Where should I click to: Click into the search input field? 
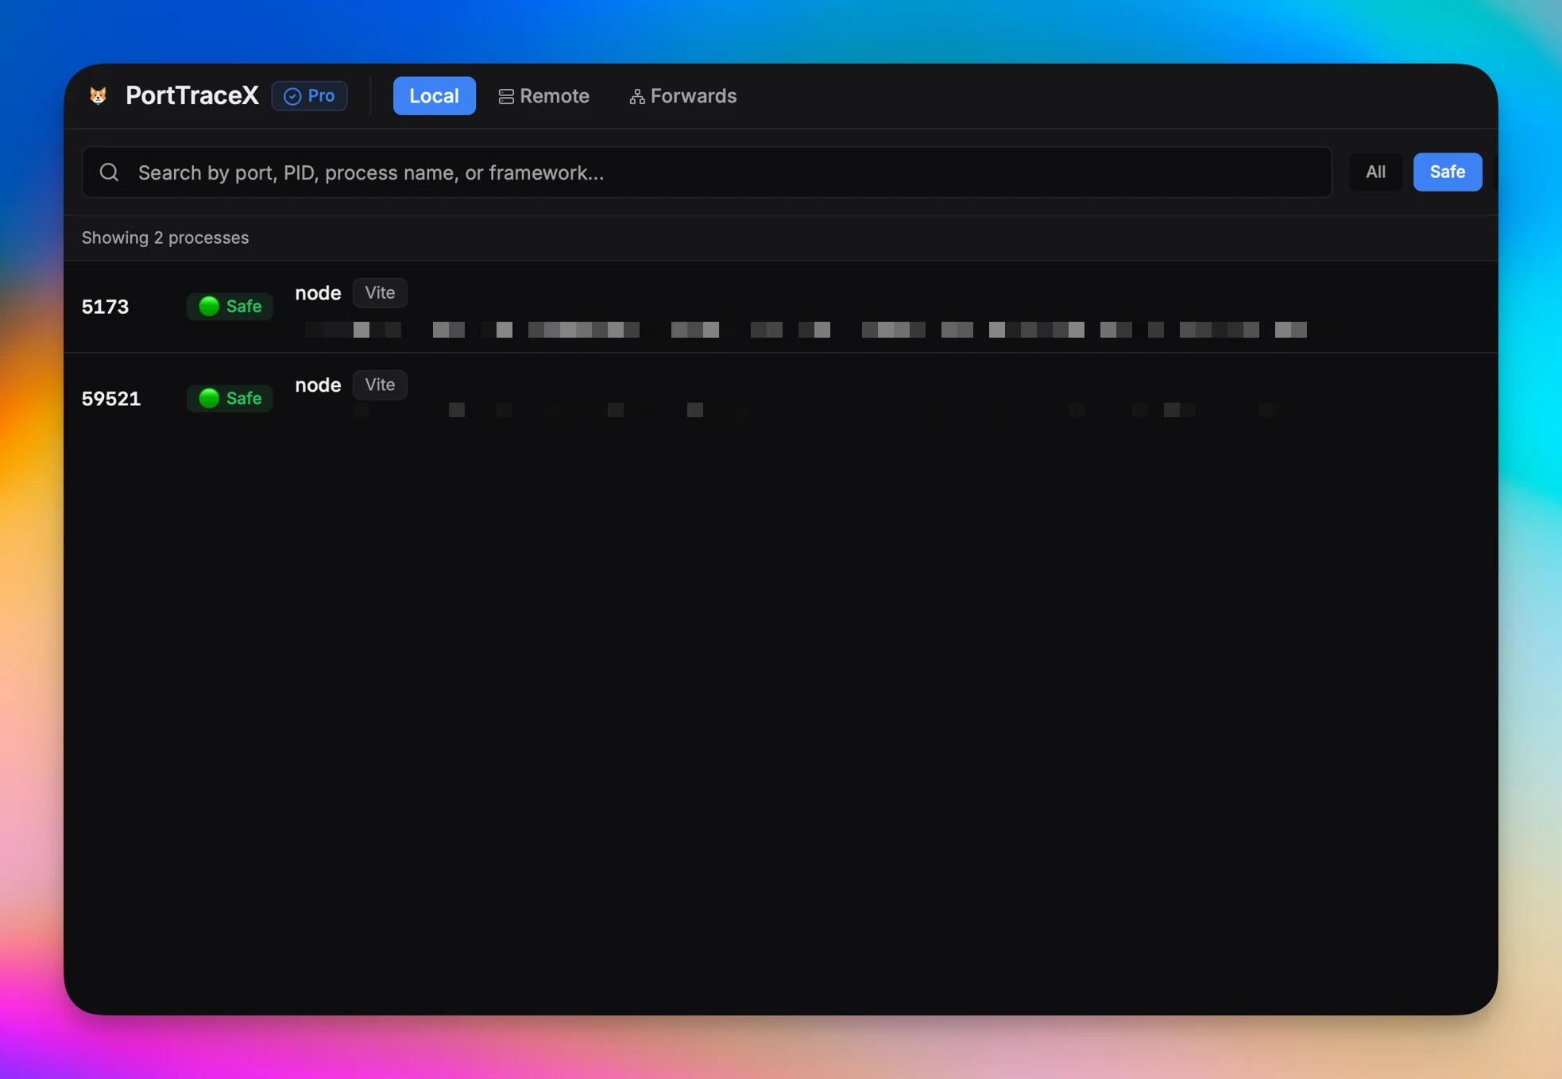[706, 172]
